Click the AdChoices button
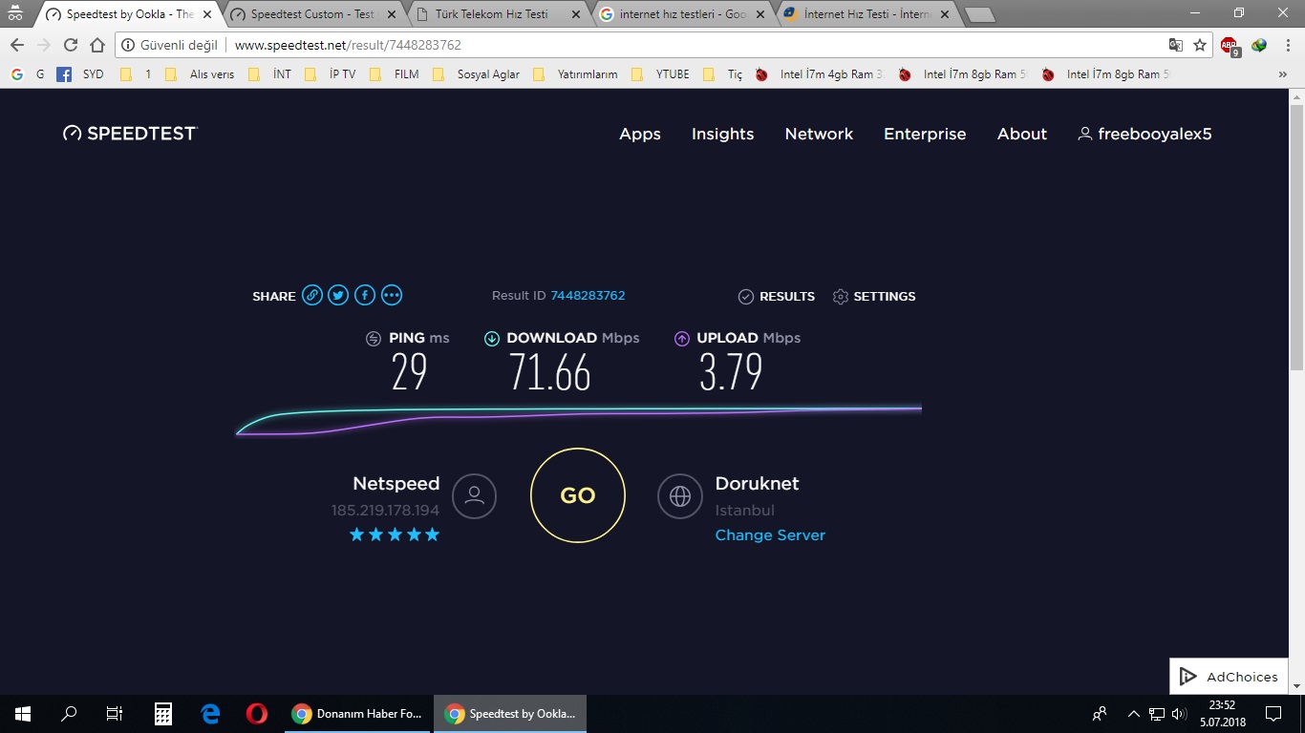 pyautogui.click(x=1229, y=677)
